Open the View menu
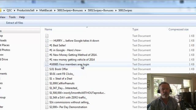The width and height of the screenshot is (196, 110). 3,17
